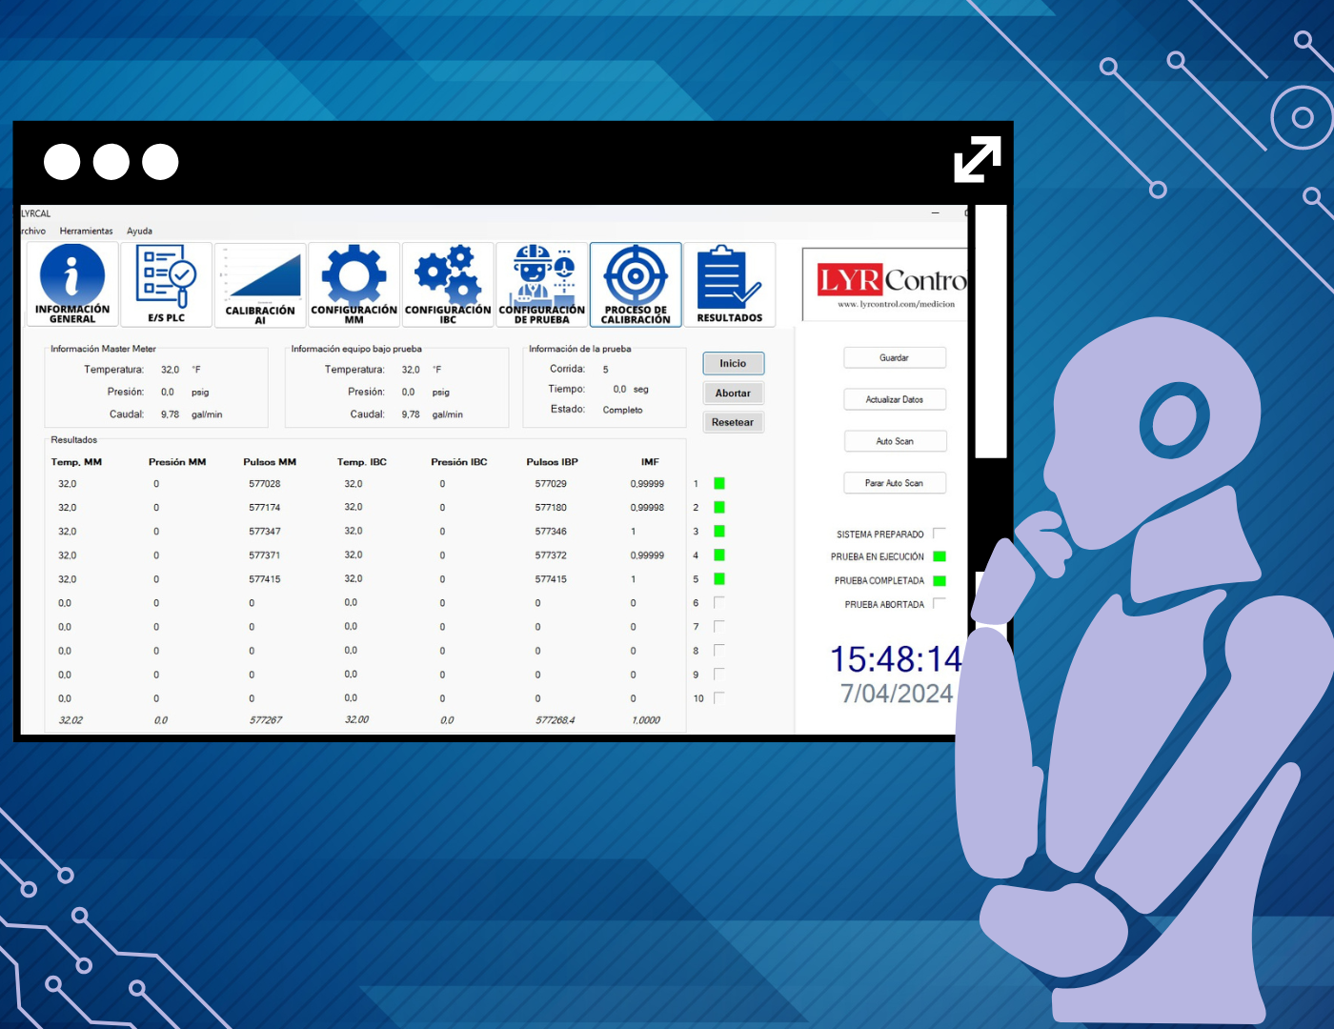
Task: Open the Ayuda menu
Action: 139,231
